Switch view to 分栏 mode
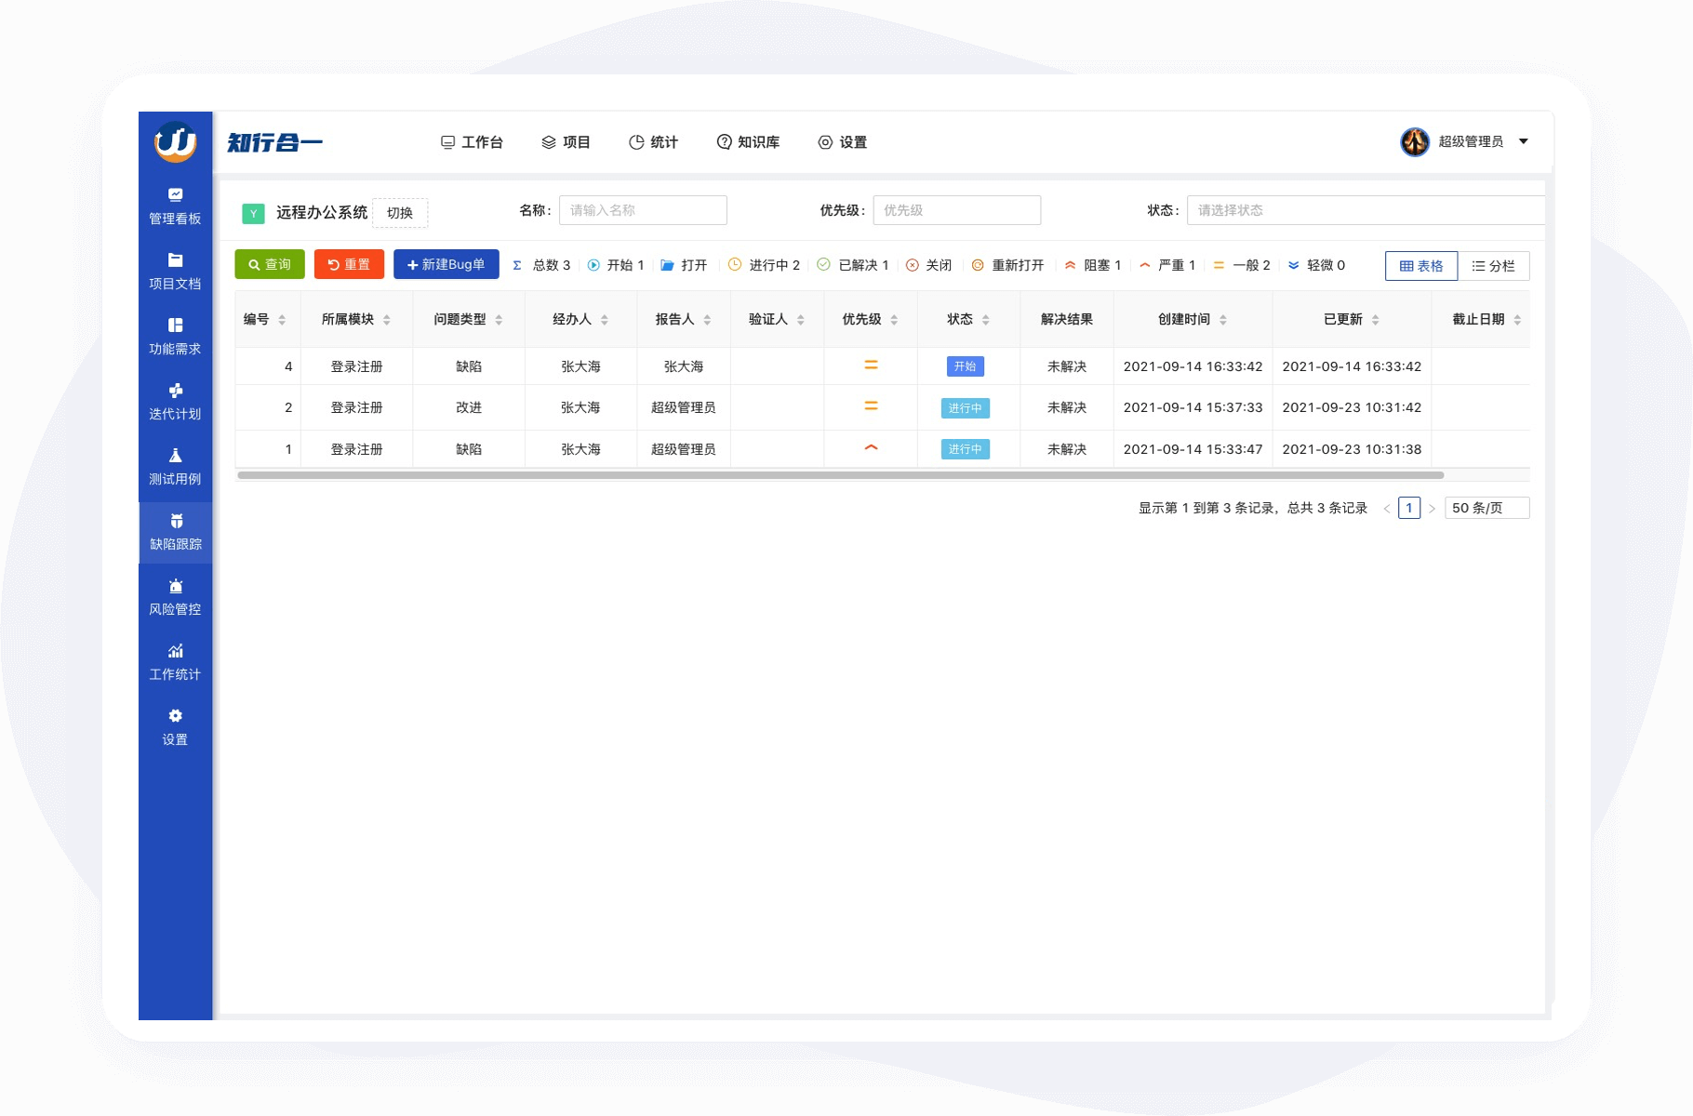 pos(1493,266)
